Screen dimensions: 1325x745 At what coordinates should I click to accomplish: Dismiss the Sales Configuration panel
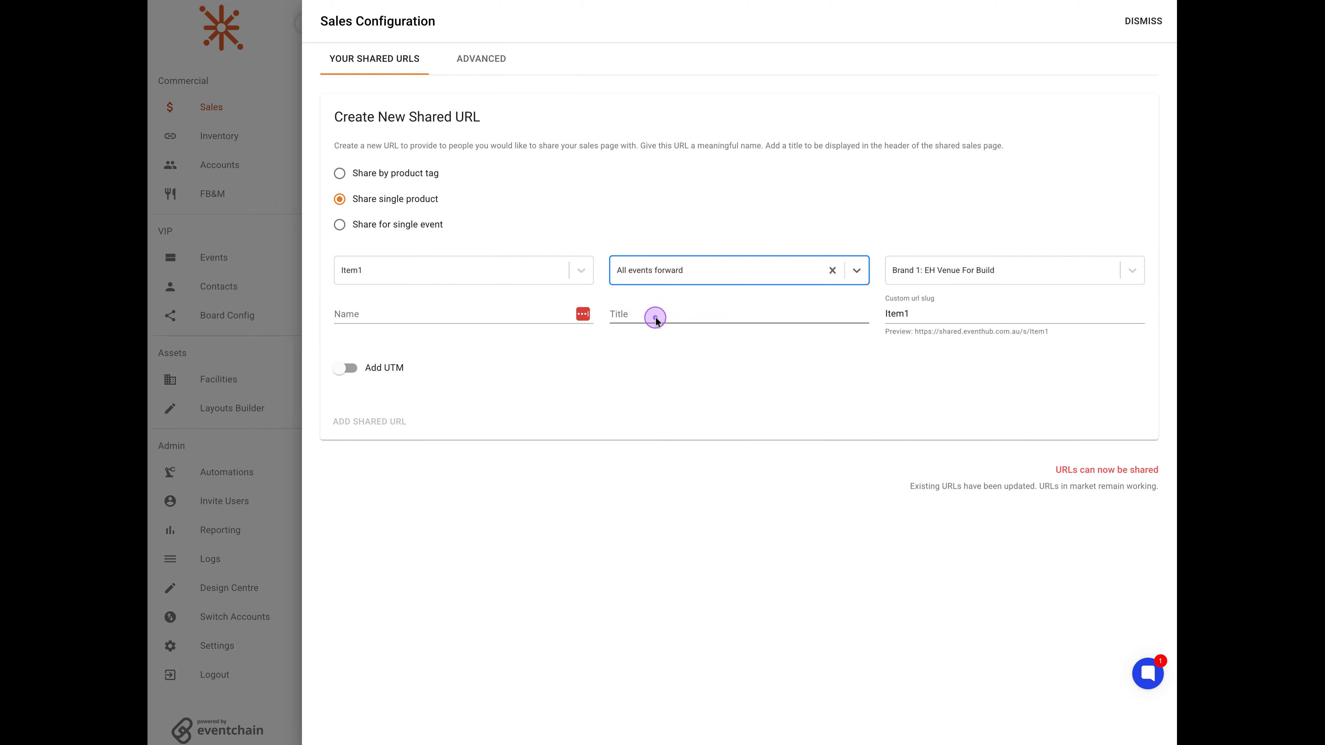1143,21
